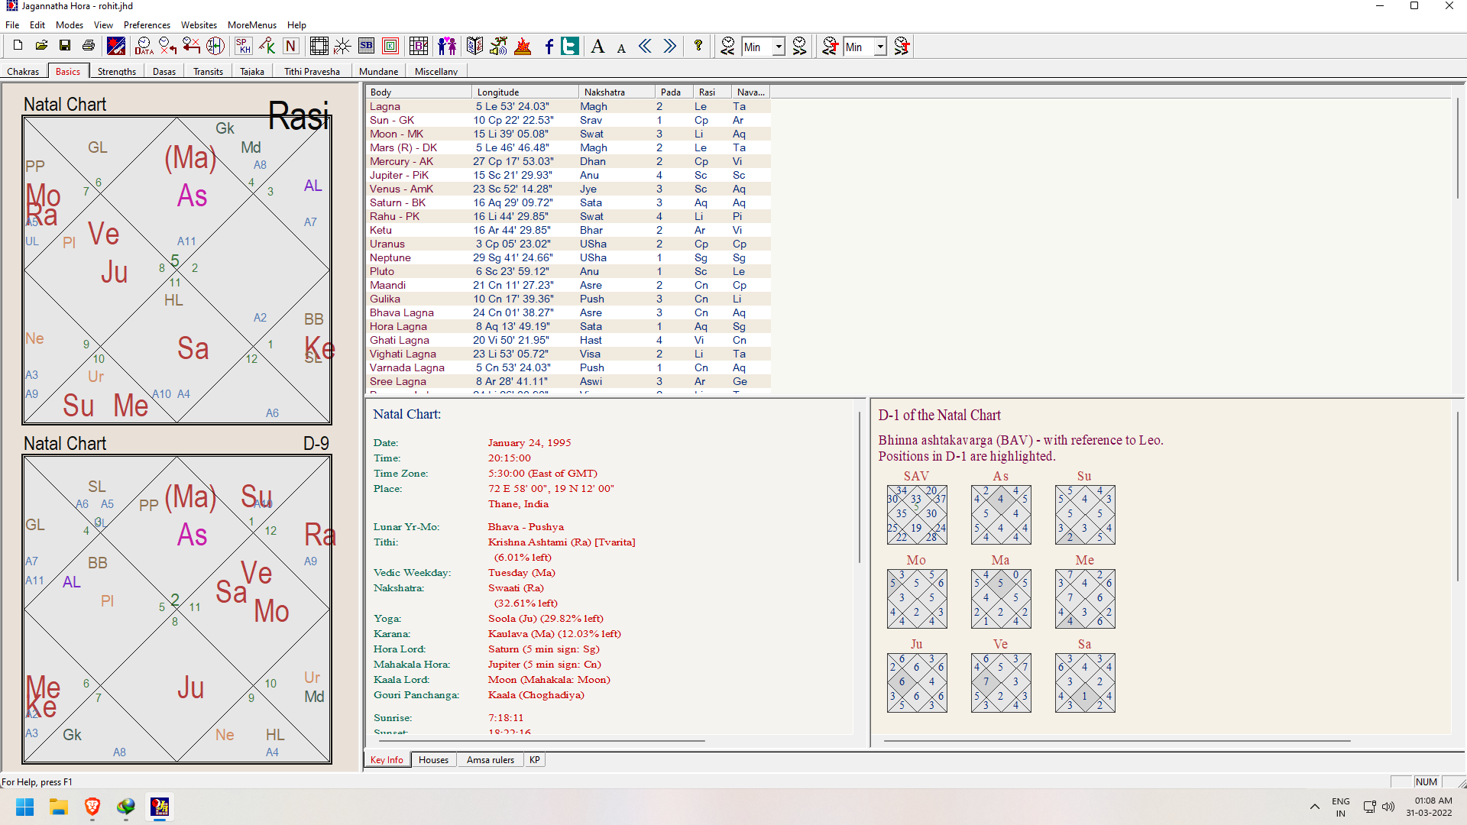Expand the first Min time-step dropdown
The height and width of the screenshot is (825, 1467).
pos(778,47)
